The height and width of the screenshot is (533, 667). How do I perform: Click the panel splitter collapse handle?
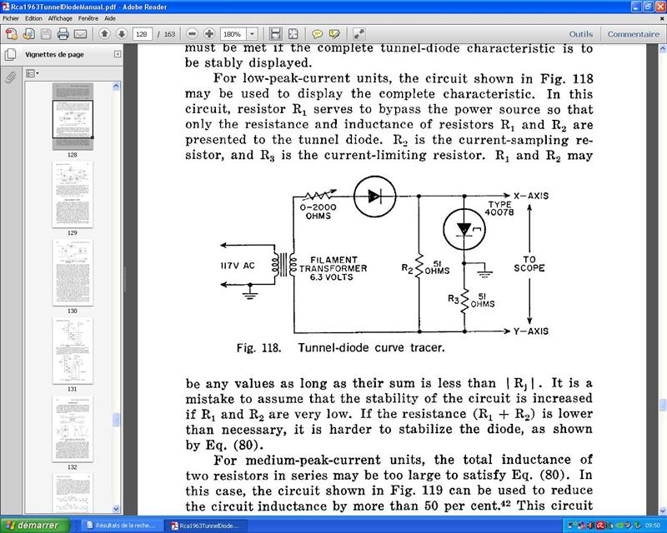pyautogui.click(x=125, y=279)
